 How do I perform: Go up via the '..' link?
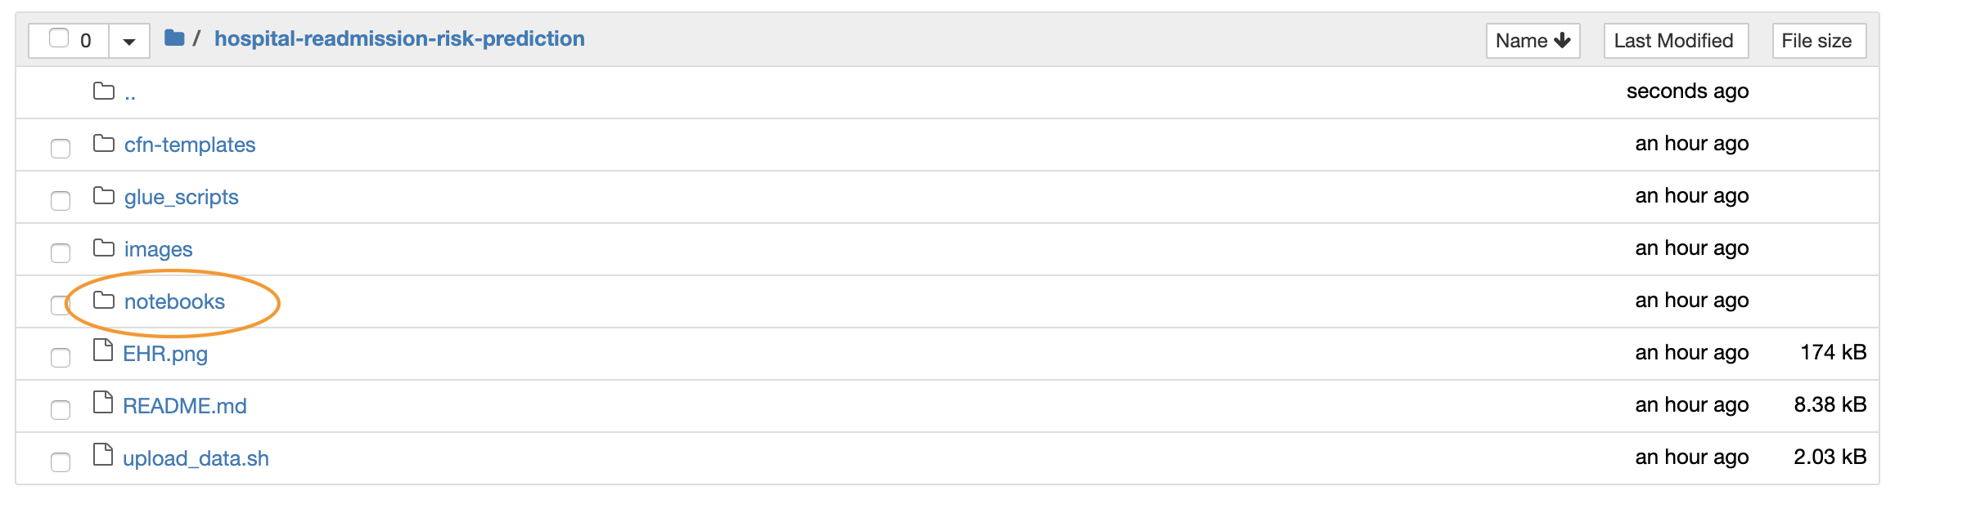click(130, 92)
